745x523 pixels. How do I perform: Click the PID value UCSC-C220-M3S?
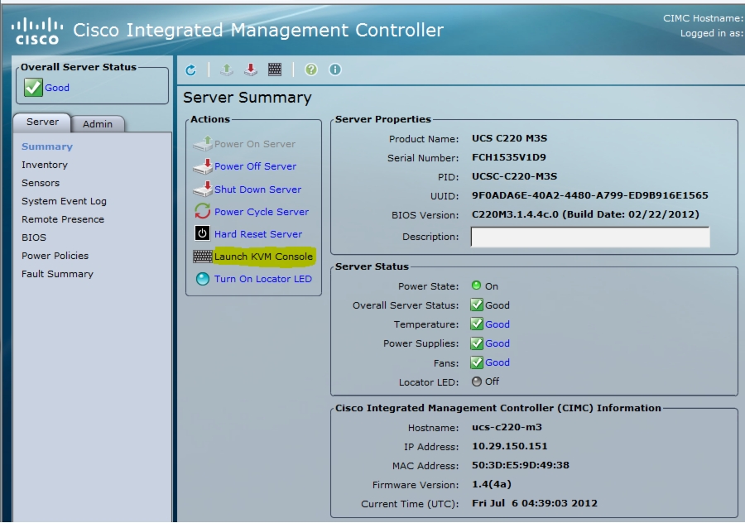(x=514, y=176)
